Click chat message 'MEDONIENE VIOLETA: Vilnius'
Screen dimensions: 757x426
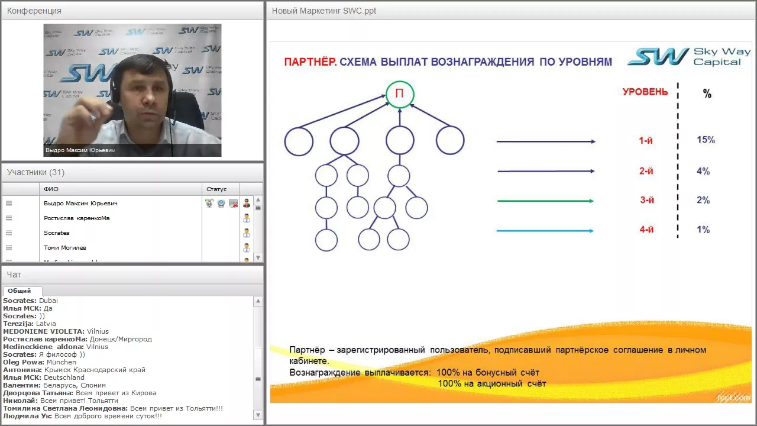tap(56, 331)
